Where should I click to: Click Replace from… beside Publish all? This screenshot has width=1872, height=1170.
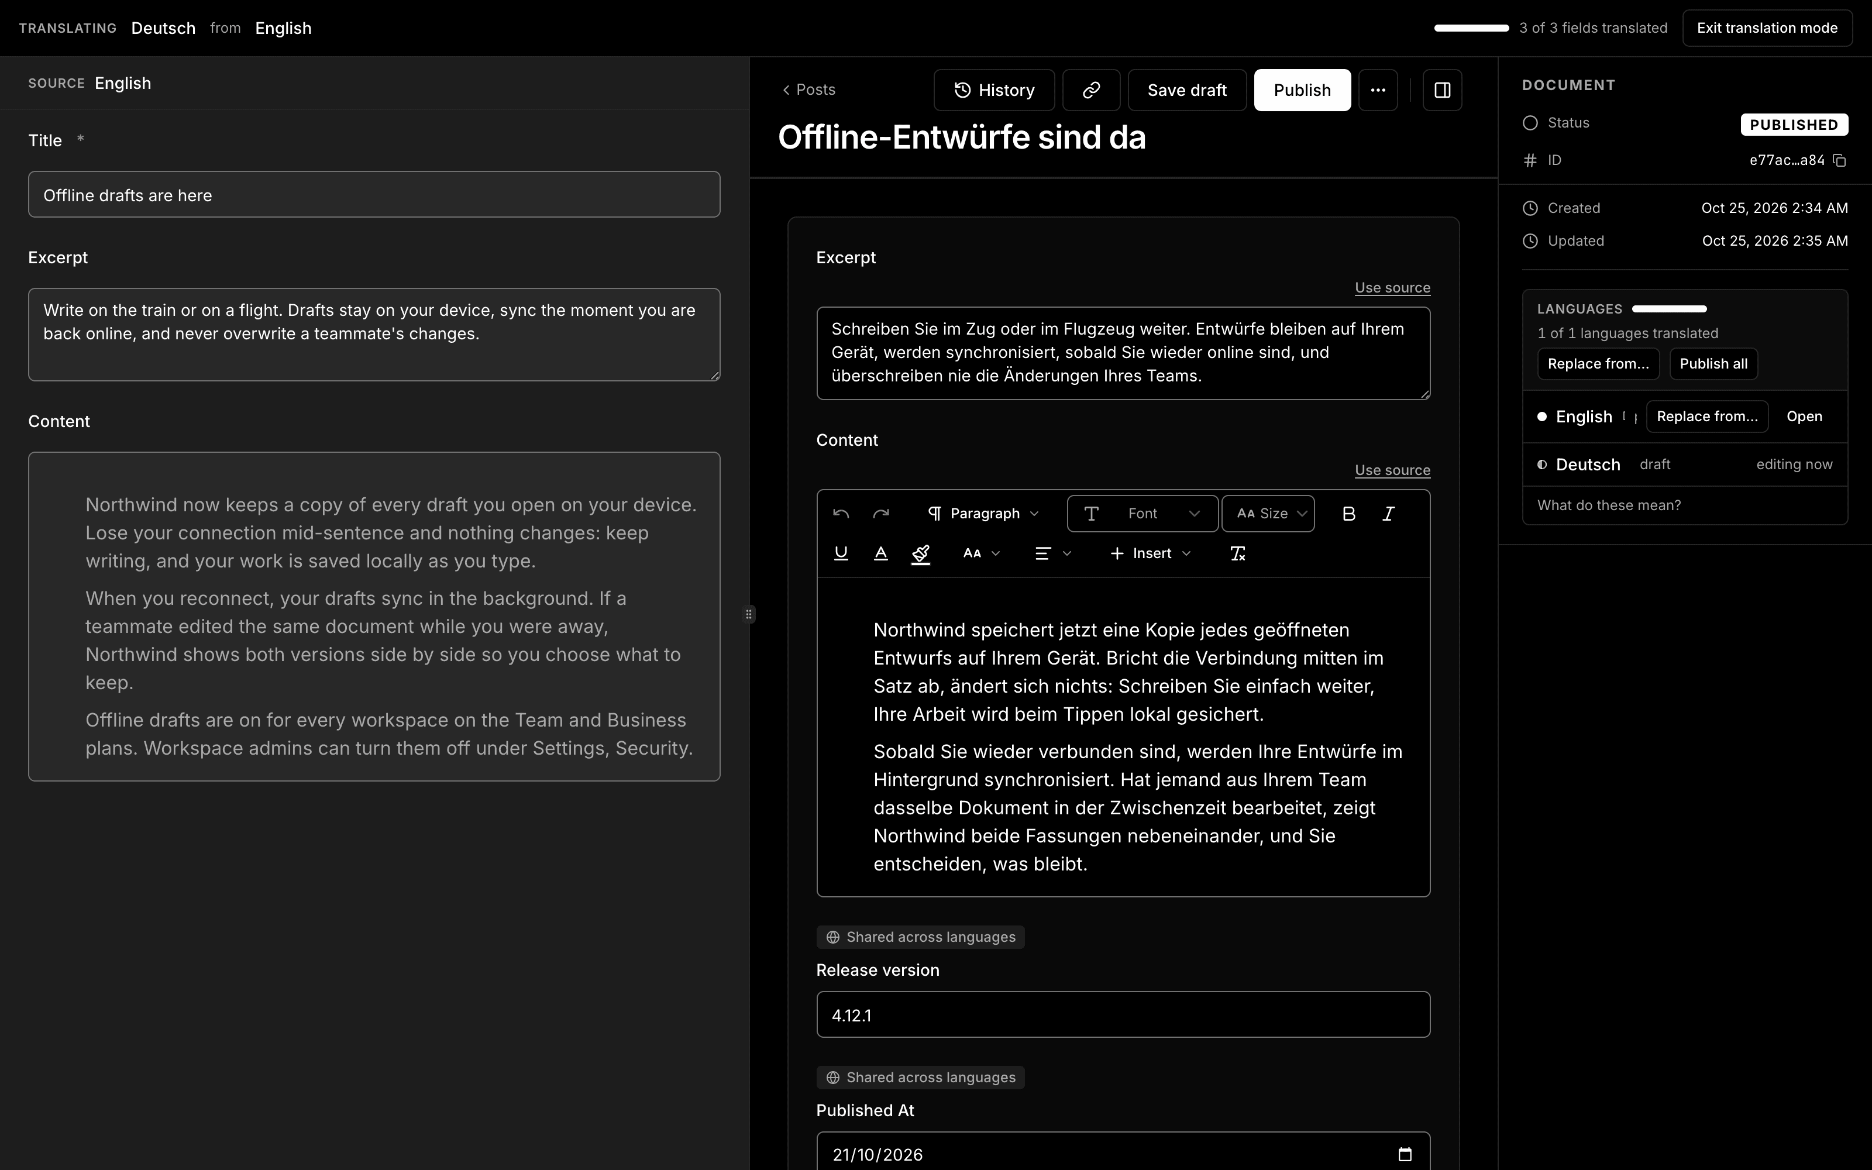tap(1598, 364)
